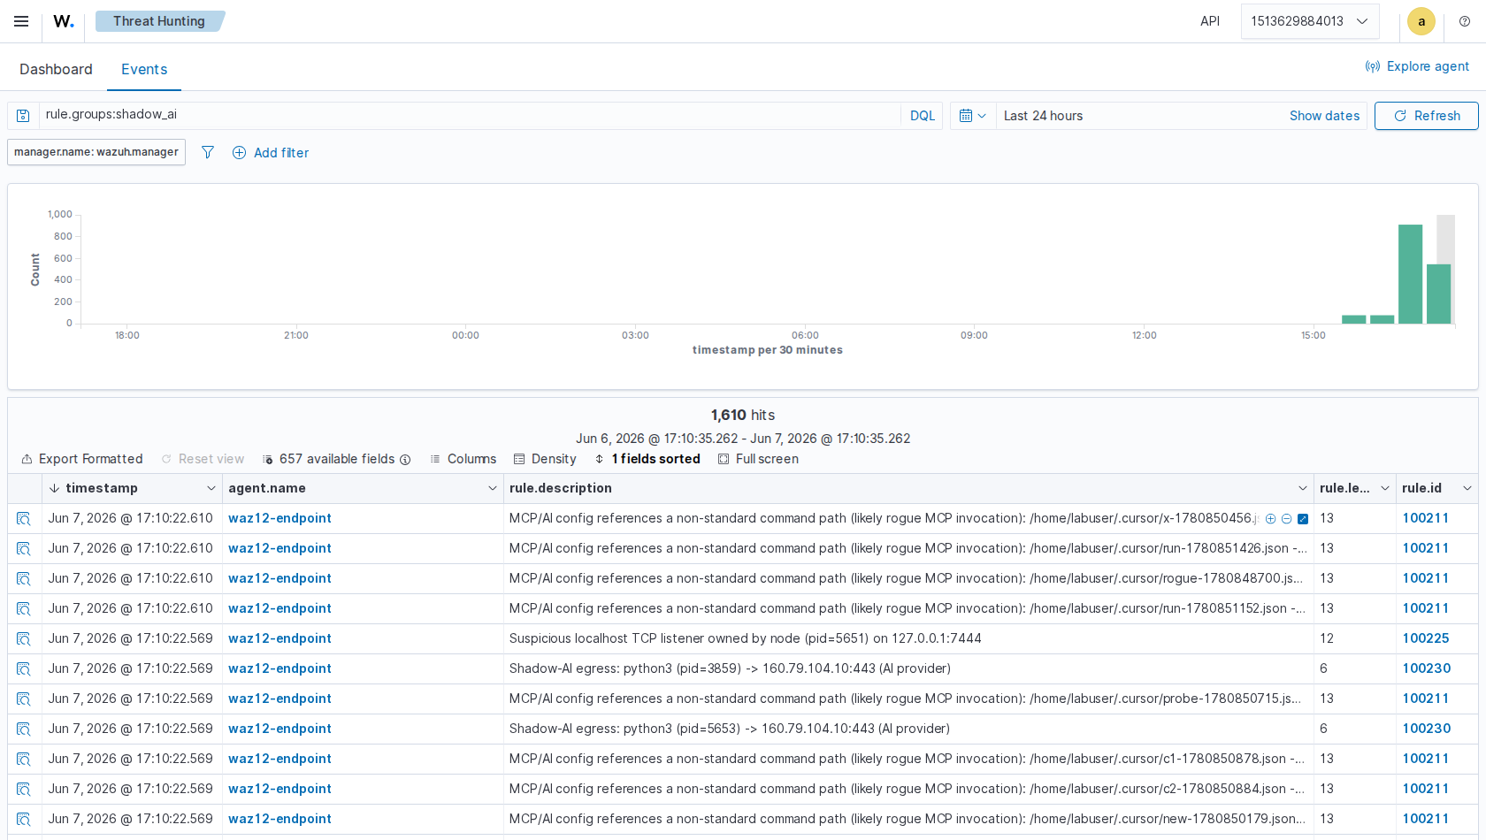Open rule ID 100225 link
This screenshot has height=840, width=1486.
pos(1426,638)
